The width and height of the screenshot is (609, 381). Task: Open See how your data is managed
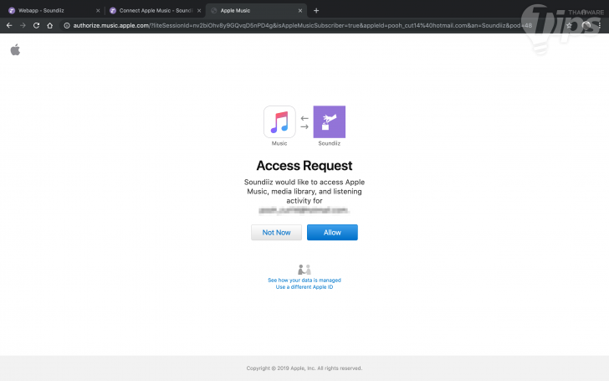click(304, 280)
